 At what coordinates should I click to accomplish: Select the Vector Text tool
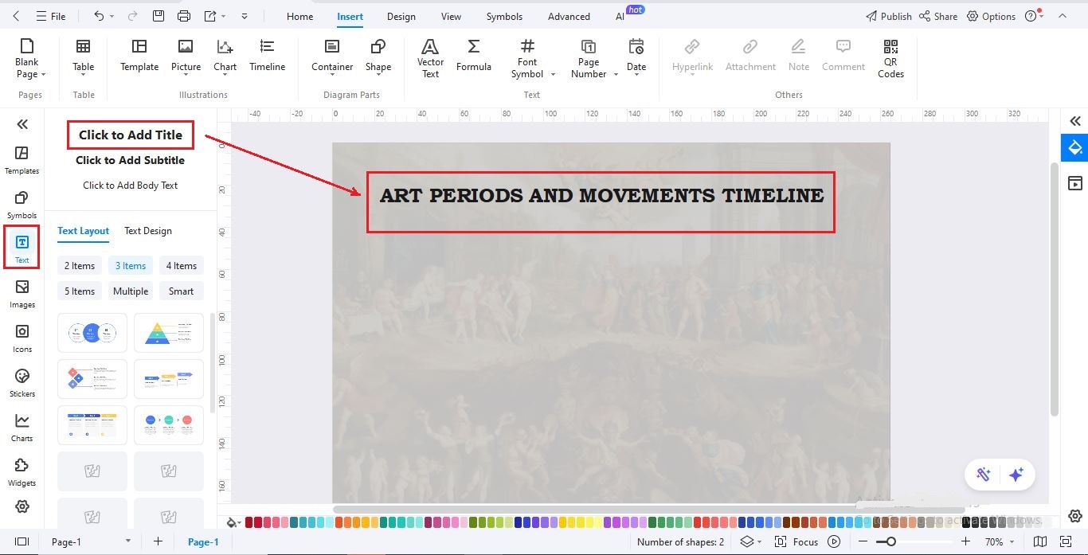(x=430, y=57)
